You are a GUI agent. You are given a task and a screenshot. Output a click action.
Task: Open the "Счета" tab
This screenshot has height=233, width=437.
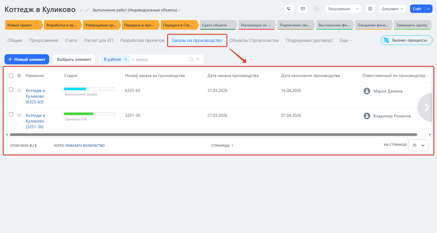pyautogui.click(x=71, y=40)
